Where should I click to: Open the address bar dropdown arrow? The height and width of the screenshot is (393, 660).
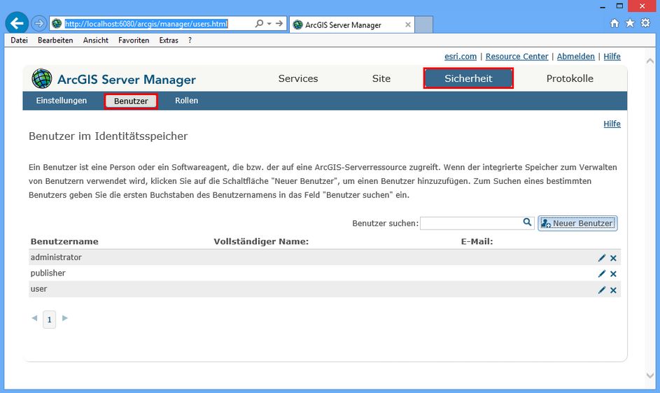point(269,24)
